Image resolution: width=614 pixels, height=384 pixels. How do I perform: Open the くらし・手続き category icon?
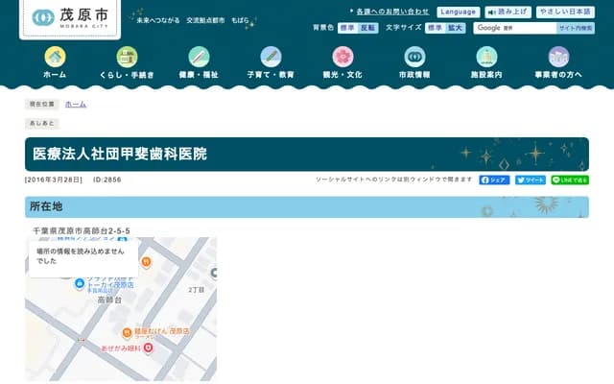(x=127, y=57)
